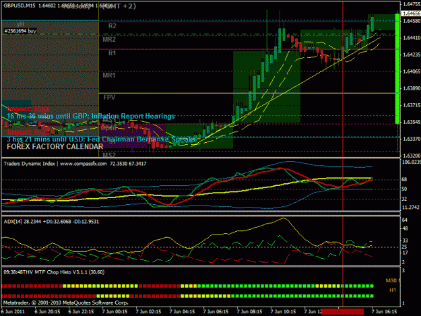Click the MR2 pivot level label
The width and height of the screenshot is (421, 316).
coord(109,40)
